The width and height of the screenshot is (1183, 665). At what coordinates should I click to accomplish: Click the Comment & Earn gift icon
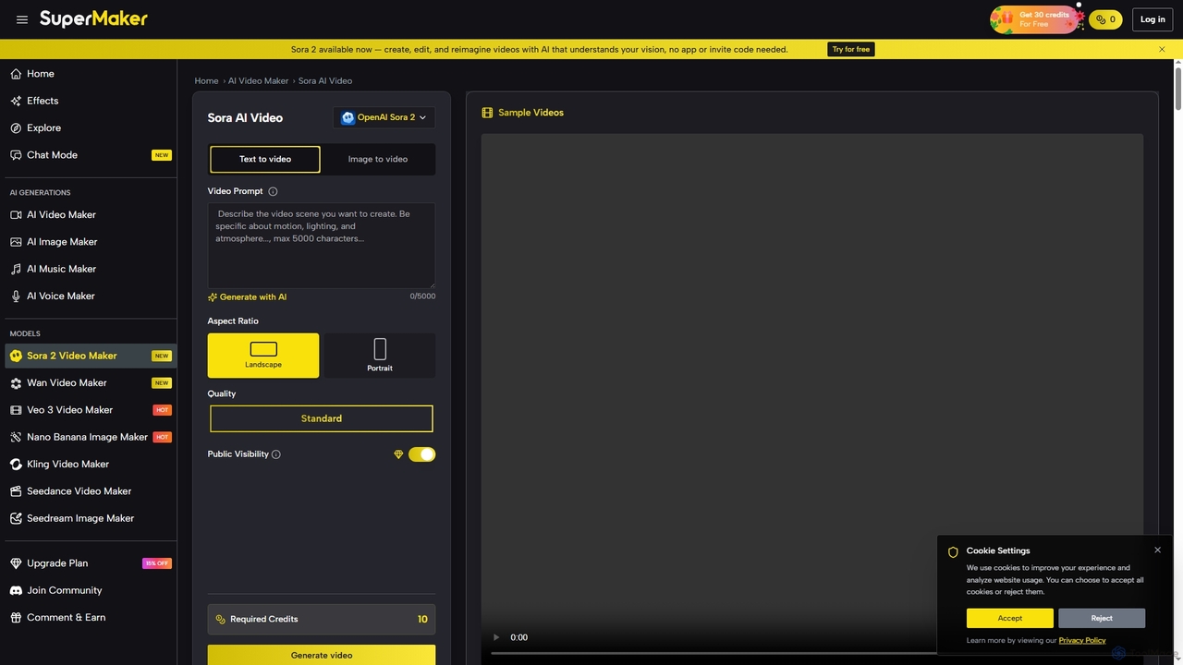click(x=16, y=618)
